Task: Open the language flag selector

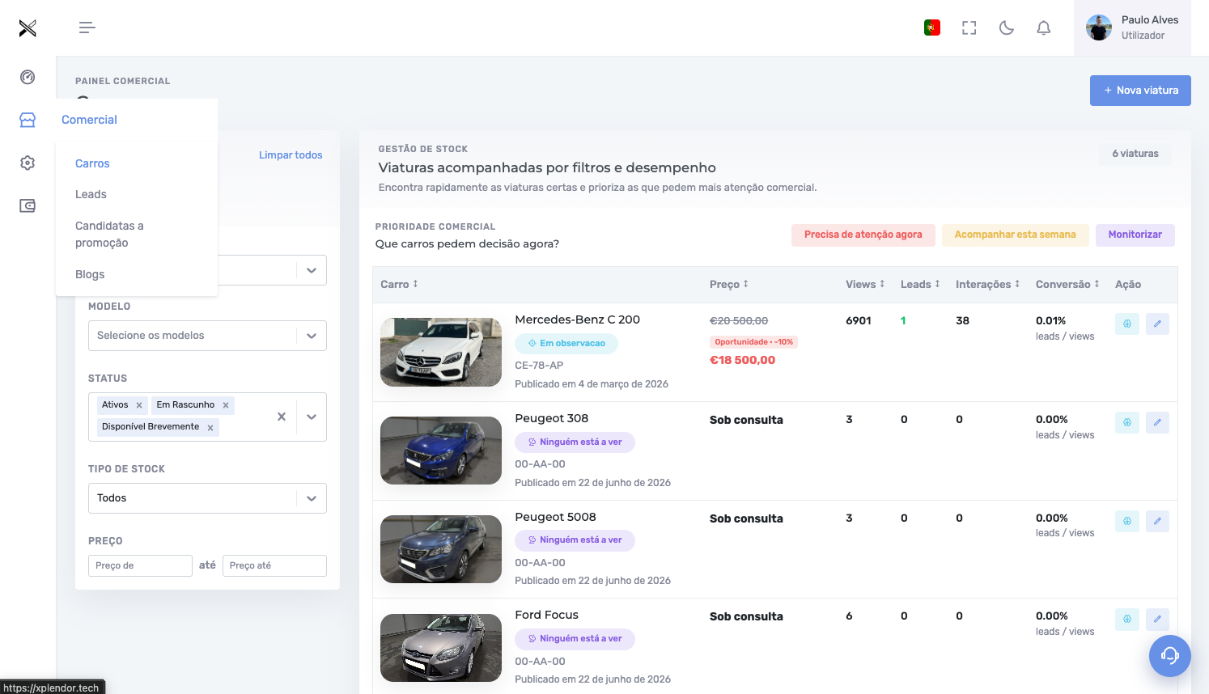Action: coord(932,28)
